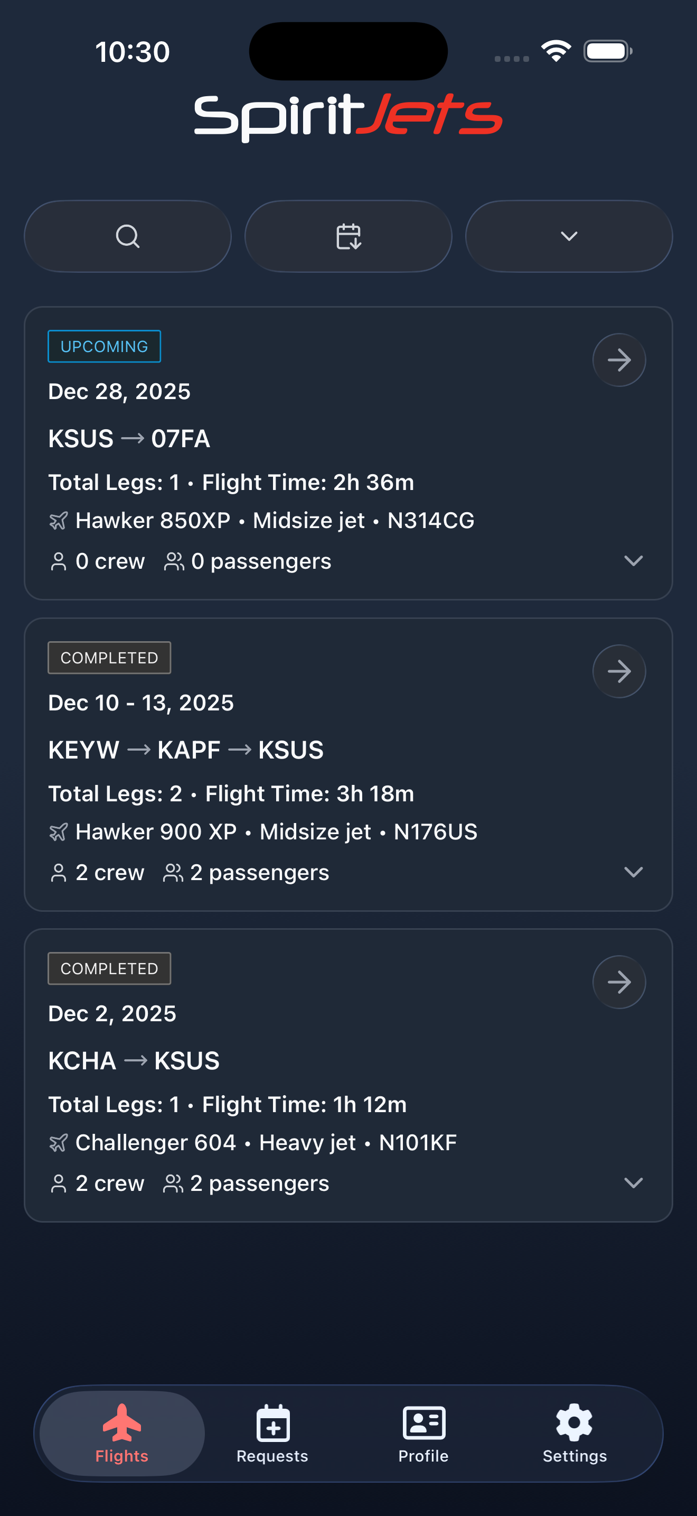Select the KCHA to KSUS route text
Image resolution: width=697 pixels, height=1516 pixels.
[x=134, y=1060]
